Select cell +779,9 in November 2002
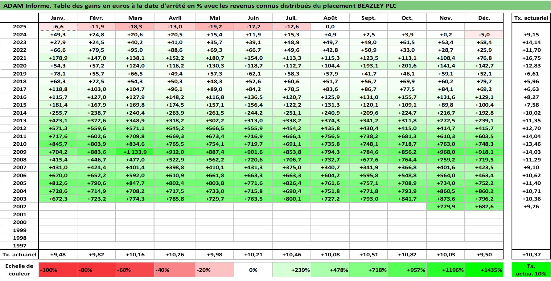This screenshot has width=551, height=281. click(x=446, y=206)
